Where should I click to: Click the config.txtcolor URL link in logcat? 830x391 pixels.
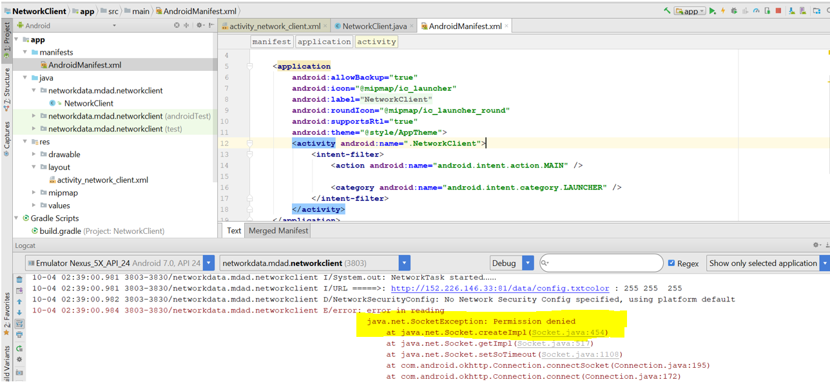pyautogui.click(x=500, y=289)
